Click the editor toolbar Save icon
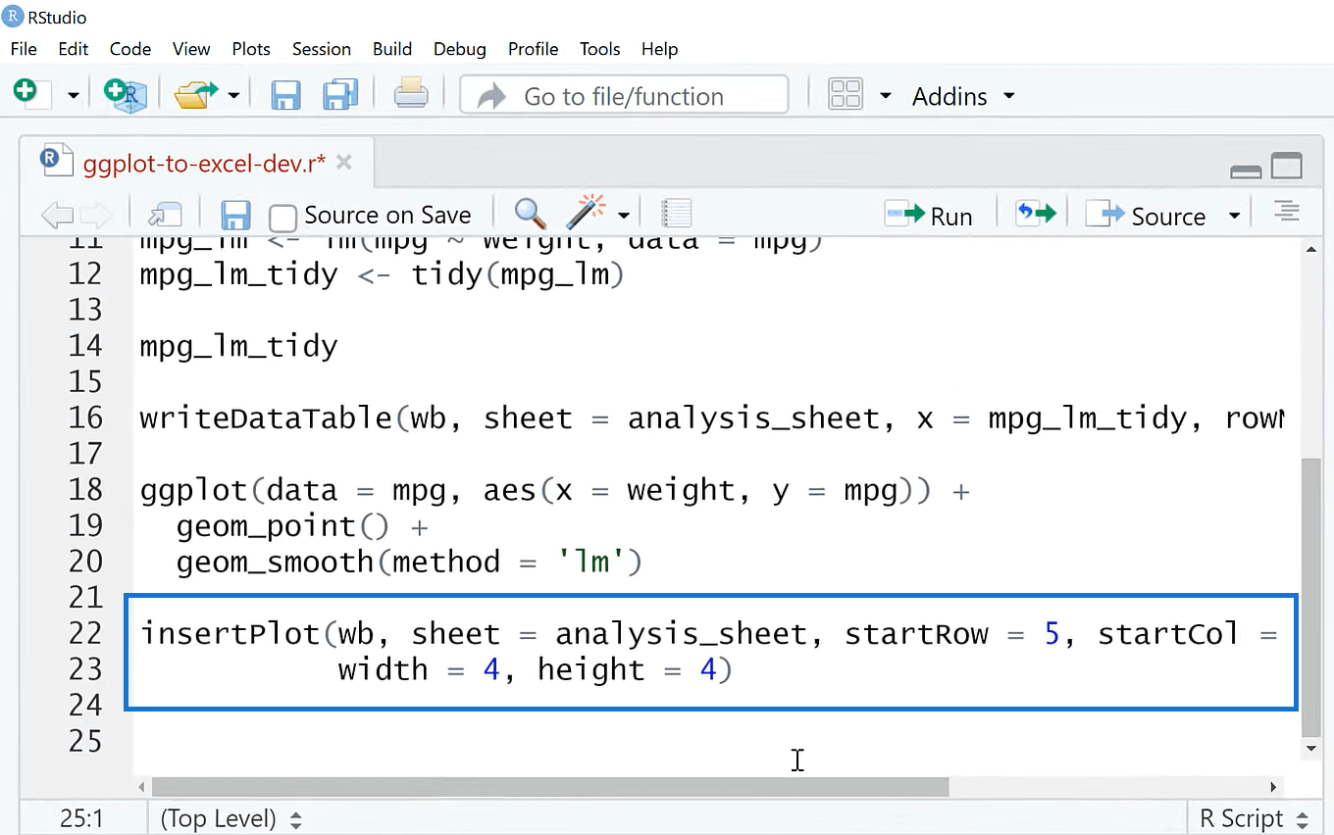1334x835 pixels. (x=235, y=215)
